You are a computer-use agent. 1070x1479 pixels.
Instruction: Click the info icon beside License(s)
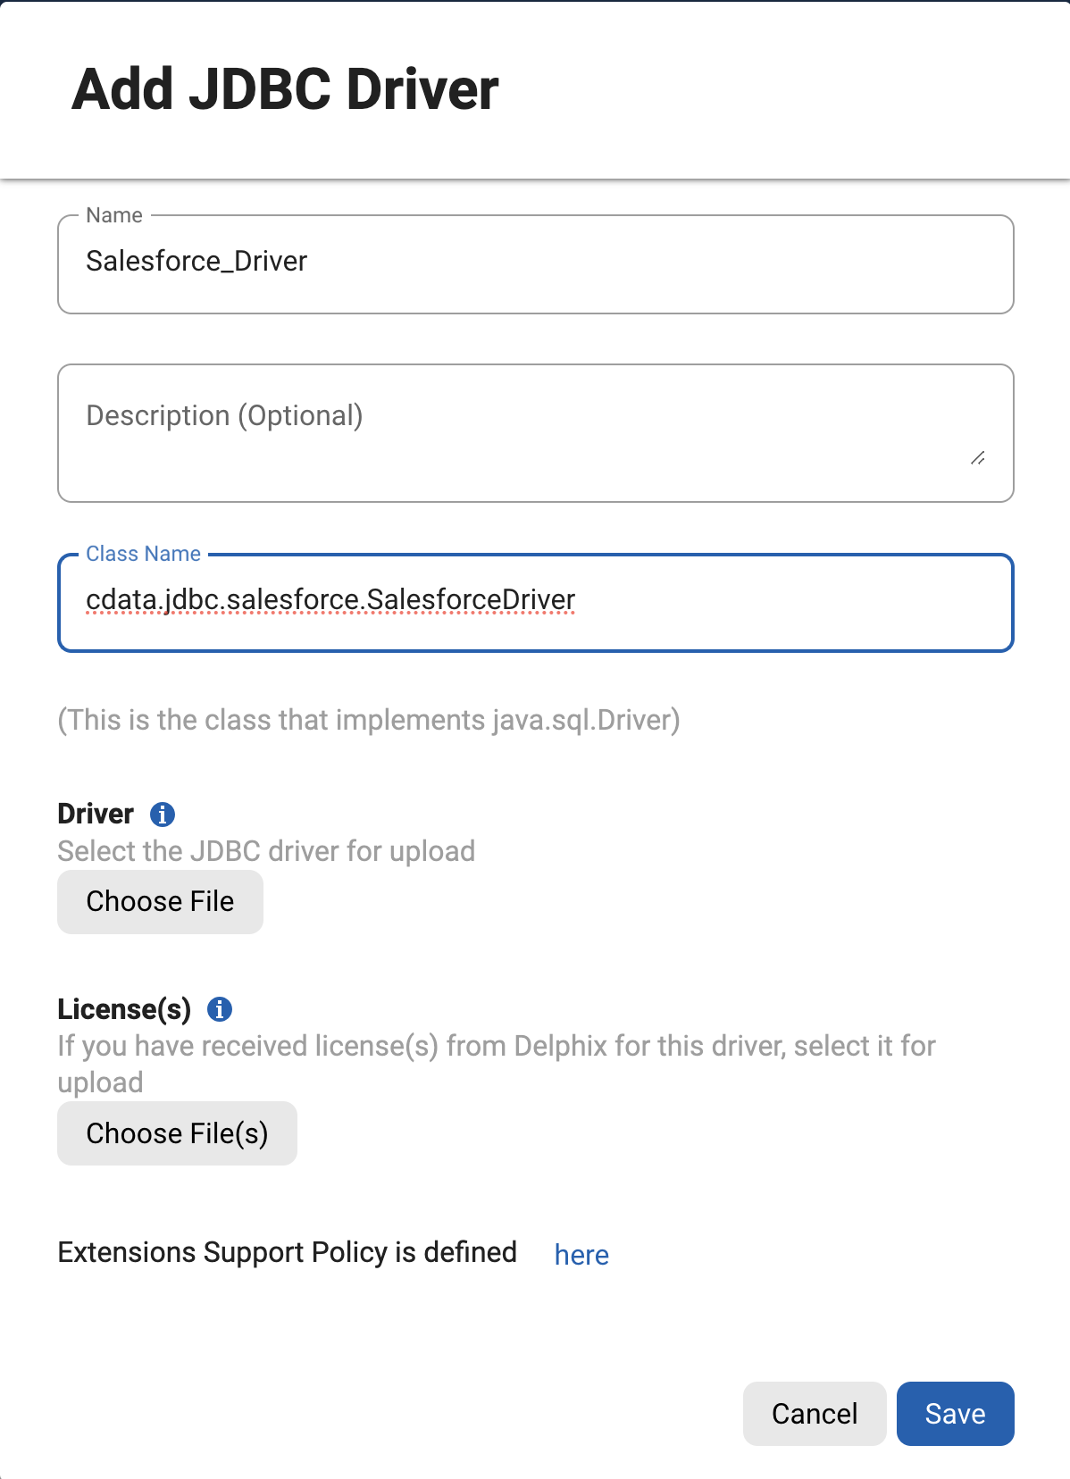click(220, 1009)
